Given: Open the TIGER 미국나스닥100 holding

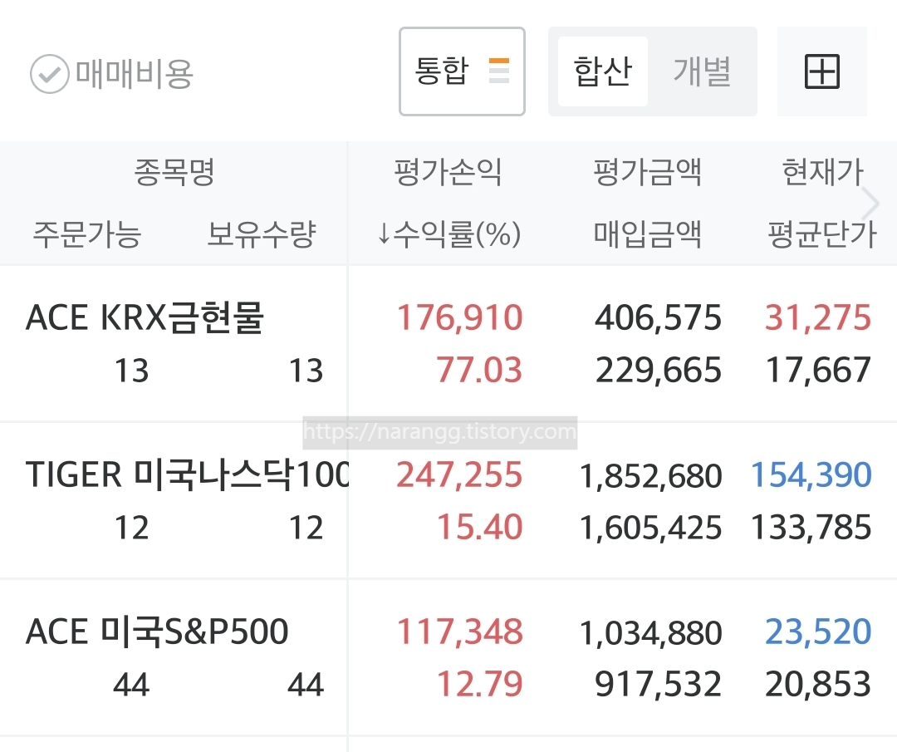Looking at the screenshot, I should [x=187, y=474].
